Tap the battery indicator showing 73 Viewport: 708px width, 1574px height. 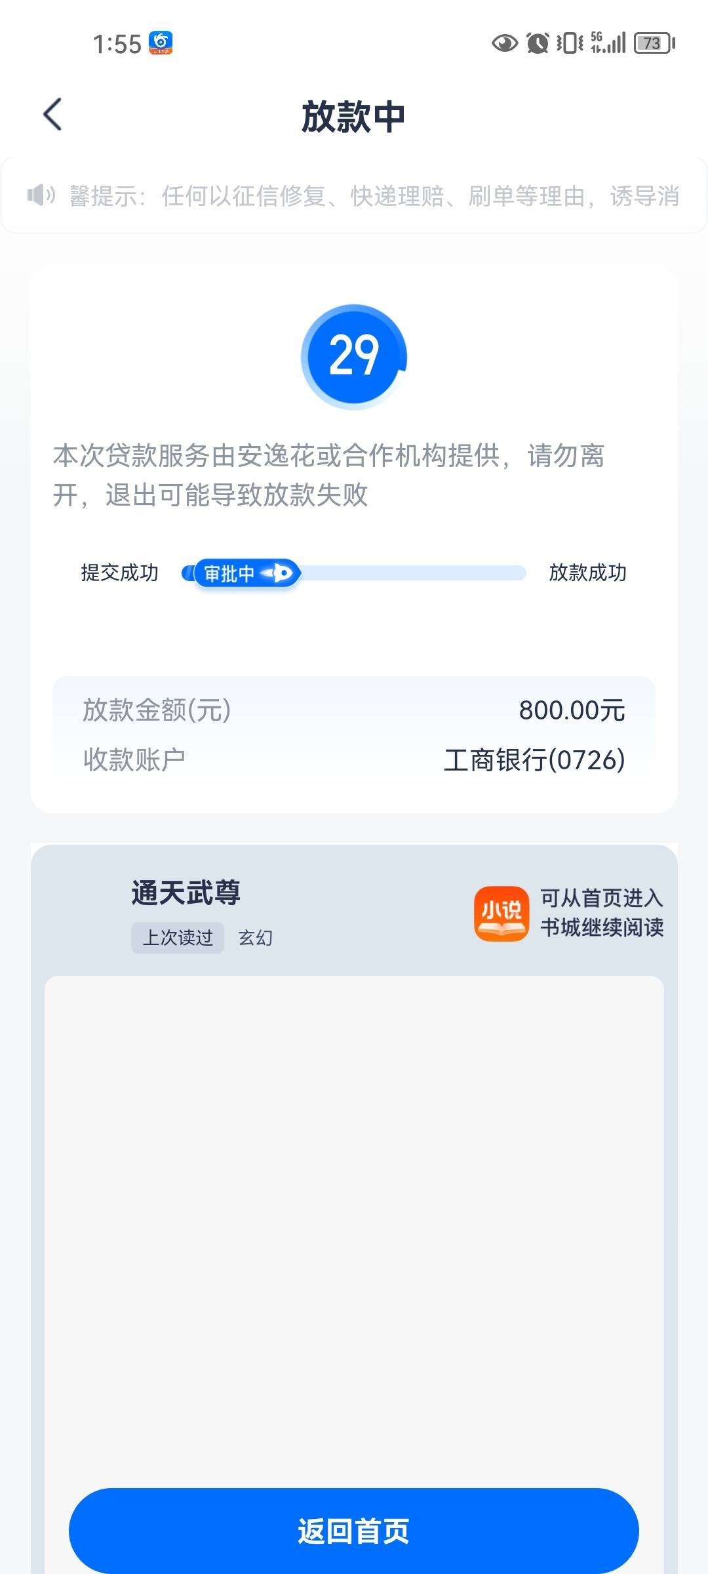click(654, 43)
